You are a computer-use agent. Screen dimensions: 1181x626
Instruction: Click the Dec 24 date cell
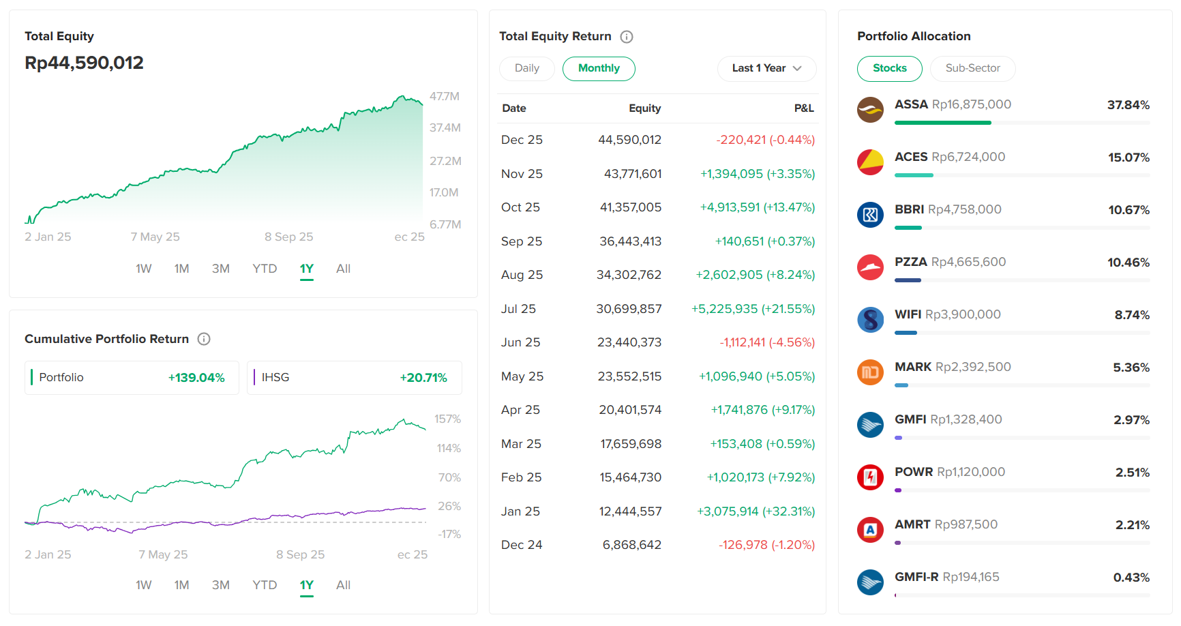(522, 545)
